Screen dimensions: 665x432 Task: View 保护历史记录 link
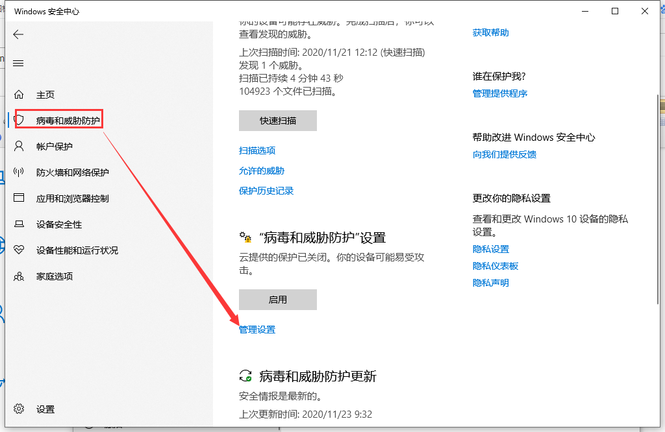266,191
